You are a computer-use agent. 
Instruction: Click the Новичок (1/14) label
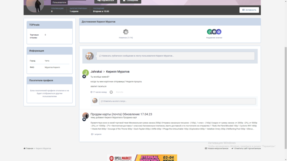point(126,38)
